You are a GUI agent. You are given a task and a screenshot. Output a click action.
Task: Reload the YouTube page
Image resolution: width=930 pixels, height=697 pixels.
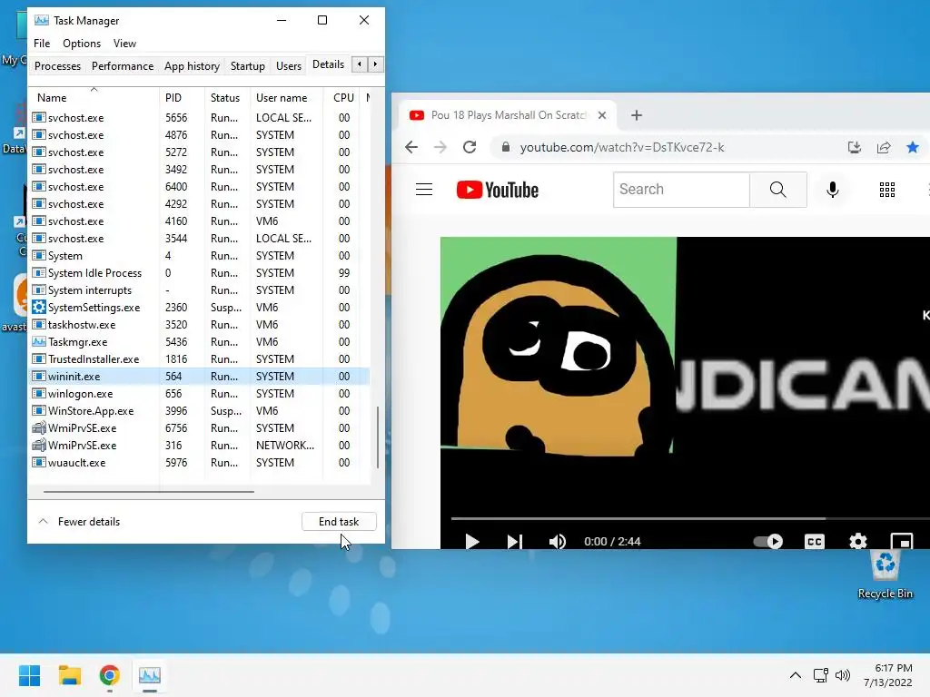[470, 147]
